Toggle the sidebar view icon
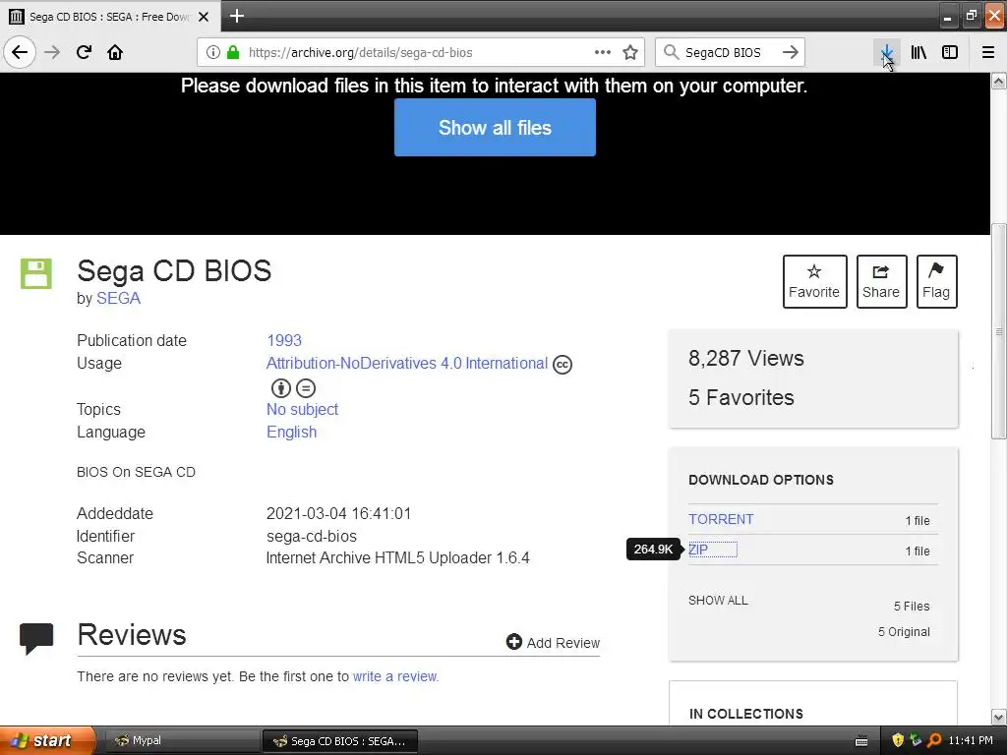 tap(950, 53)
